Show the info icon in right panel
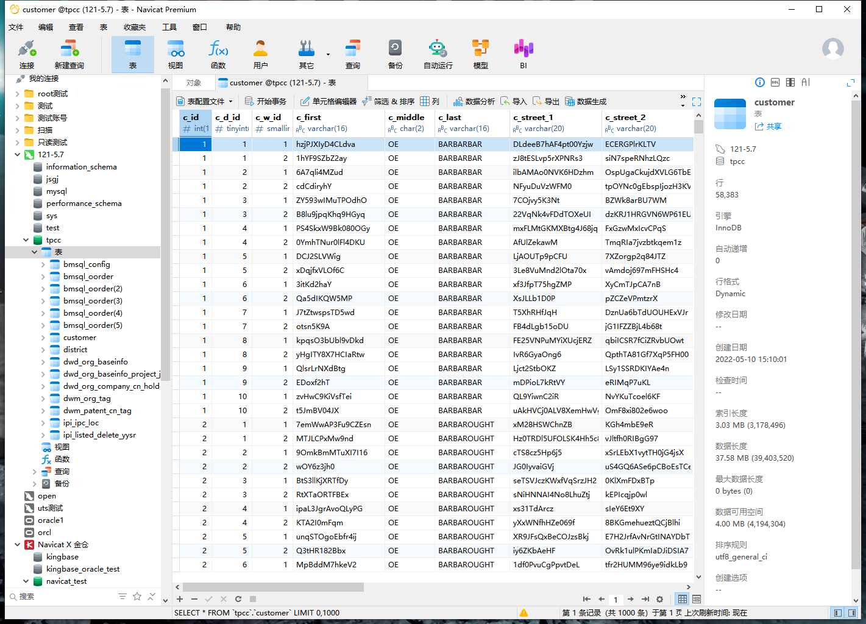 760,82
